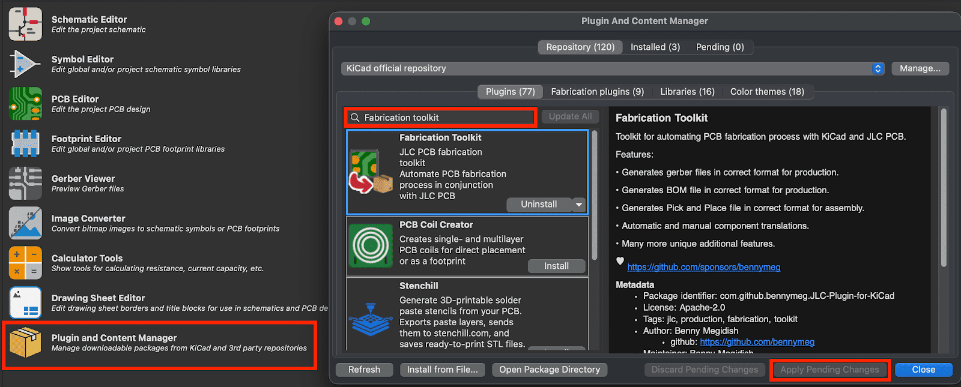Click the Schematic Editor label text
Image resolution: width=961 pixels, height=387 pixels.
click(89, 19)
